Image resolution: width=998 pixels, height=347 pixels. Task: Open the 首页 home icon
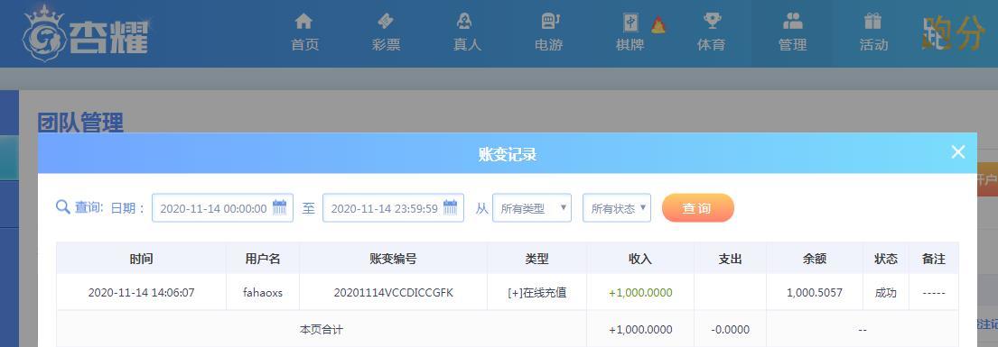click(303, 22)
